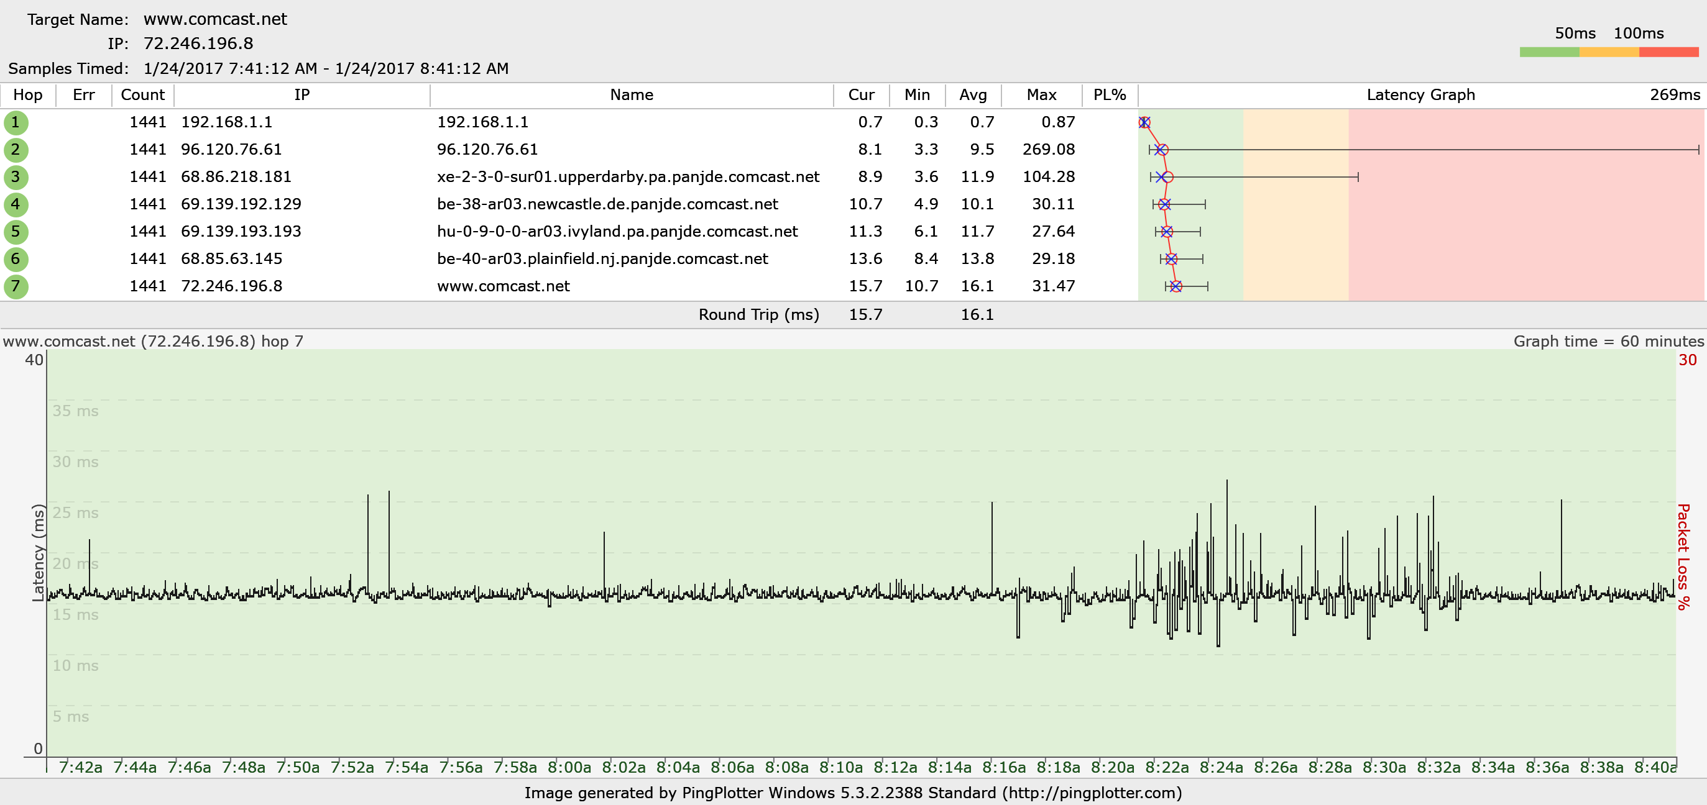Click max value 269.08
Image resolution: width=1707 pixels, height=805 pixels.
pyautogui.click(x=1048, y=150)
